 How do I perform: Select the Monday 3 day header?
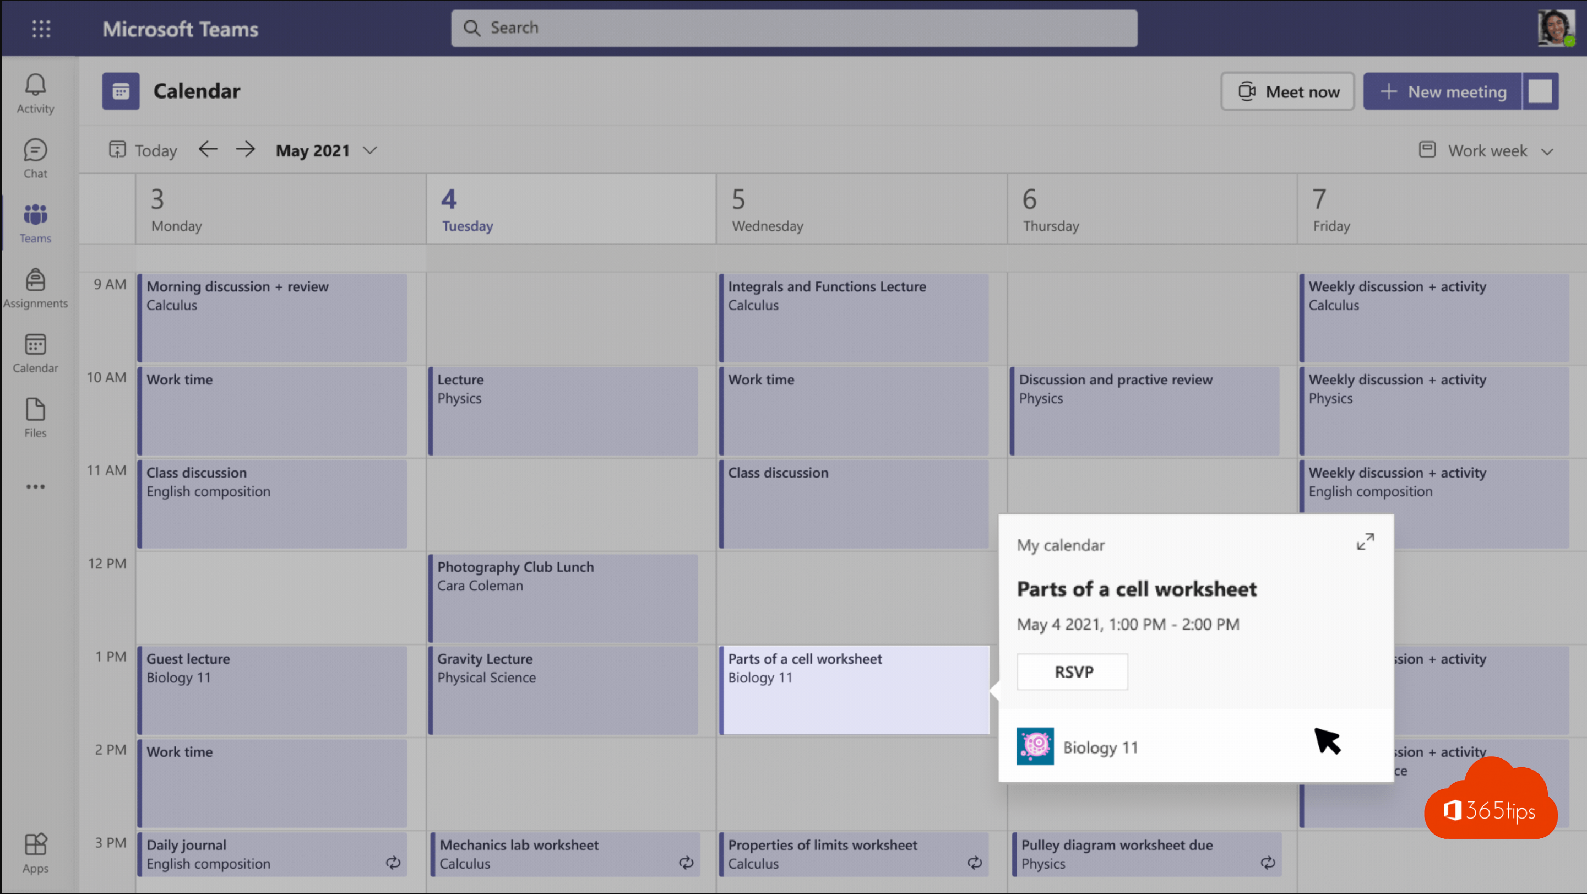pyautogui.click(x=281, y=209)
